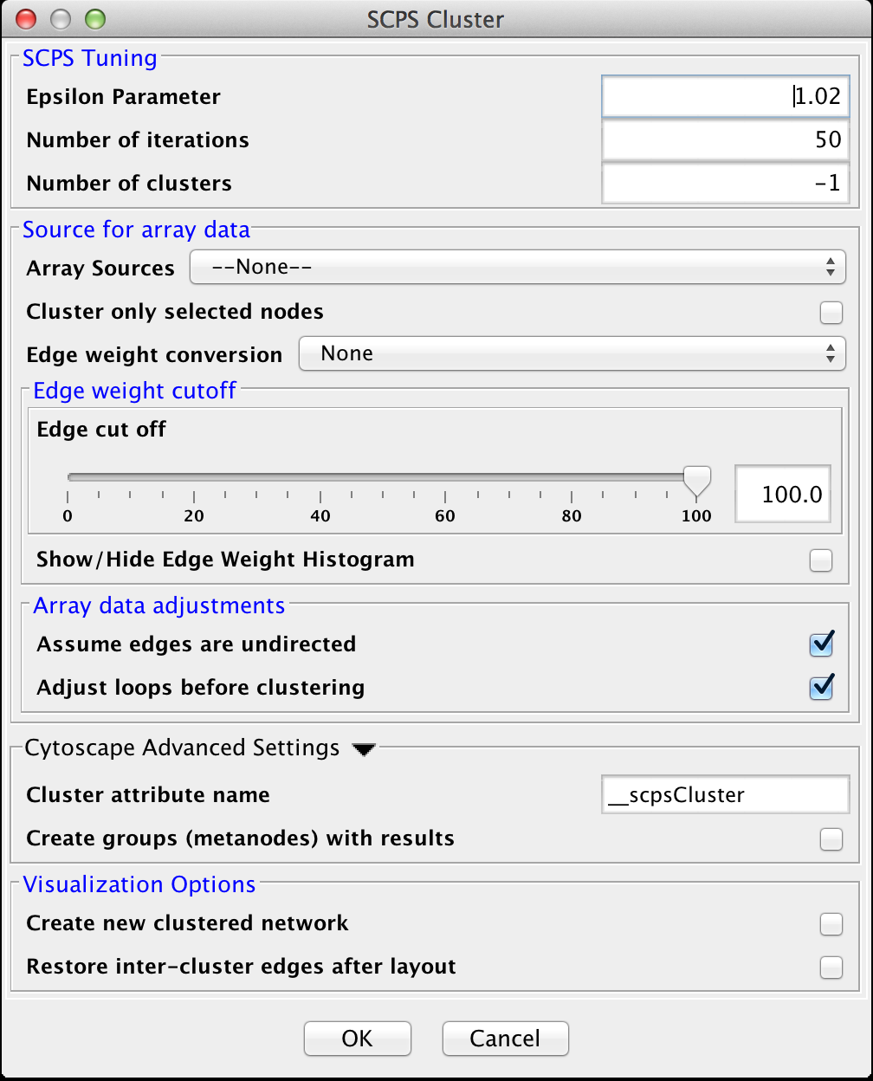The image size is (873, 1081).
Task: Click the yellow minimize window button
Action: [x=61, y=19]
